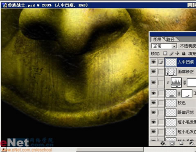196x152 pixels.
Task: Toggle visibility of 面部修正 layer
Action: click(153, 72)
